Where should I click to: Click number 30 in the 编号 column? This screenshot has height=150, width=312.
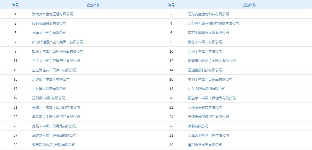[x=171, y=145]
